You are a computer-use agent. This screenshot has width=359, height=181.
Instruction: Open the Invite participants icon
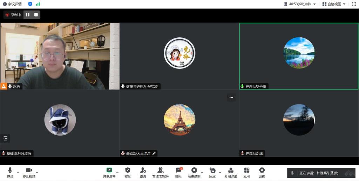coord(143,170)
